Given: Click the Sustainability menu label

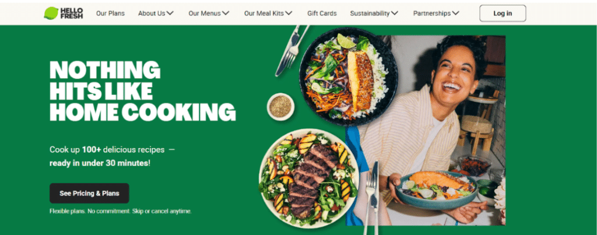Looking at the screenshot, I should pyautogui.click(x=370, y=13).
